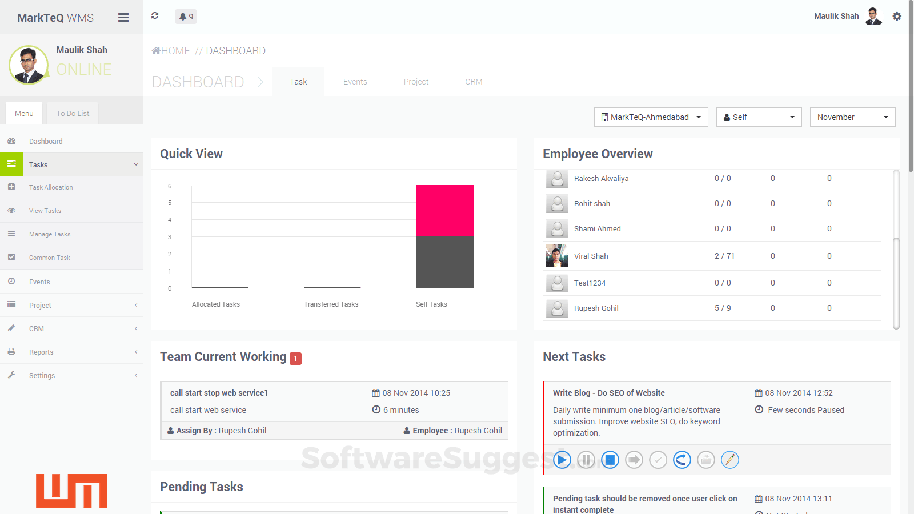The image size is (914, 514).
Task: Edit Write Blog task with pencil icon
Action: [730, 460]
